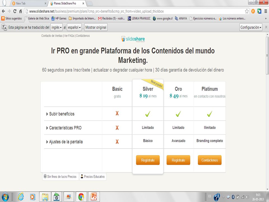This screenshot has width=269, height=202.
Task: Show more bookmarks with the overflow chevron
Action: point(266,19)
